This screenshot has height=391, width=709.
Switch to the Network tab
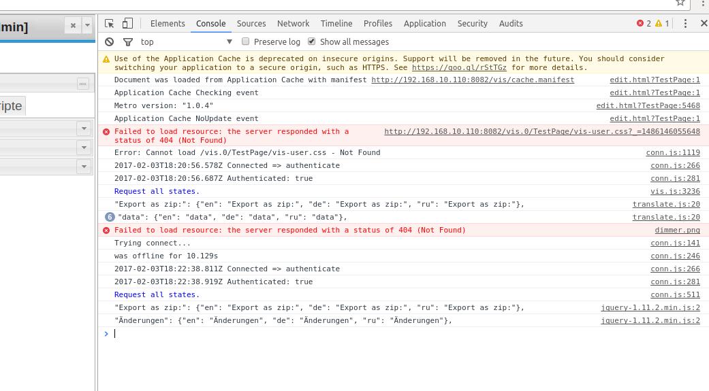coord(293,23)
